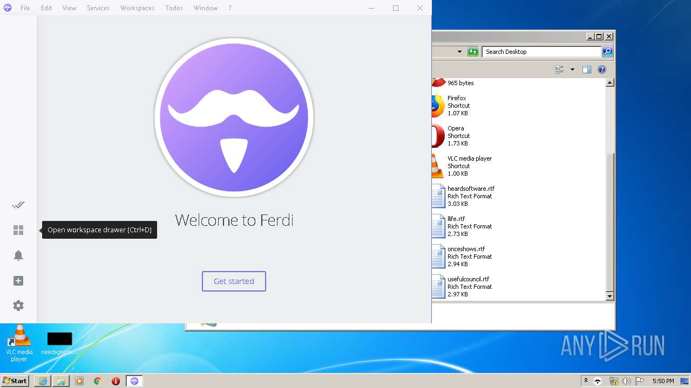Screen dimensions: 691x388
Task: Open Explorer help question mark icon
Action: tap(602, 70)
